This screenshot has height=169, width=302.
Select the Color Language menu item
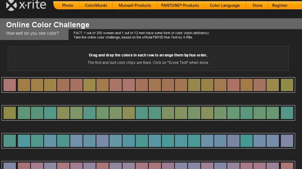click(x=225, y=5)
